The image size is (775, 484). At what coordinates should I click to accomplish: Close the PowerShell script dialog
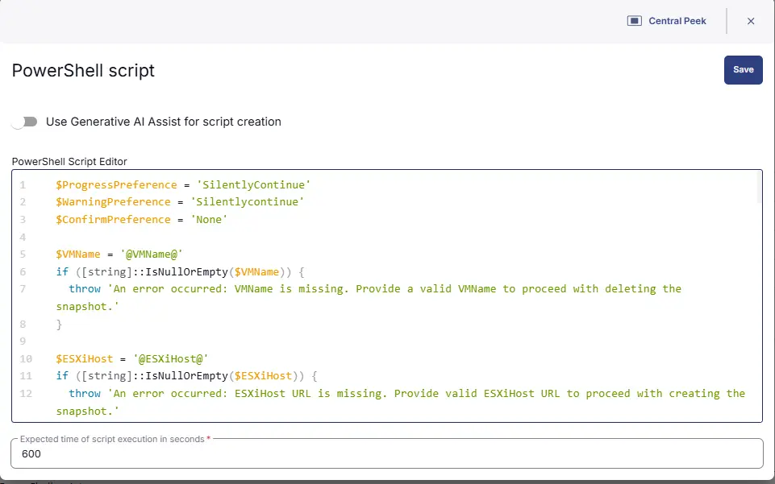tap(751, 21)
